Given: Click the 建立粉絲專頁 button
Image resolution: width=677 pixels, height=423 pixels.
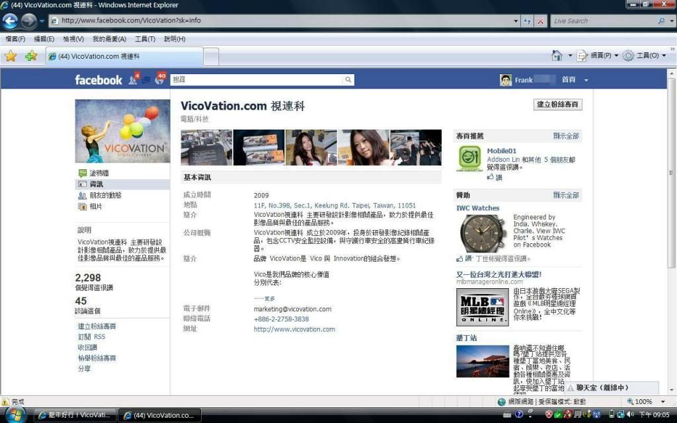Looking at the screenshot, I should (x=557, y=104).
